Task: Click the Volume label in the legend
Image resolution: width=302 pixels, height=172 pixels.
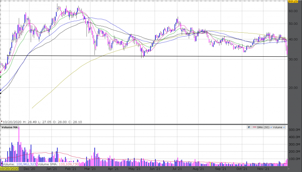Action: click(277, 127)
